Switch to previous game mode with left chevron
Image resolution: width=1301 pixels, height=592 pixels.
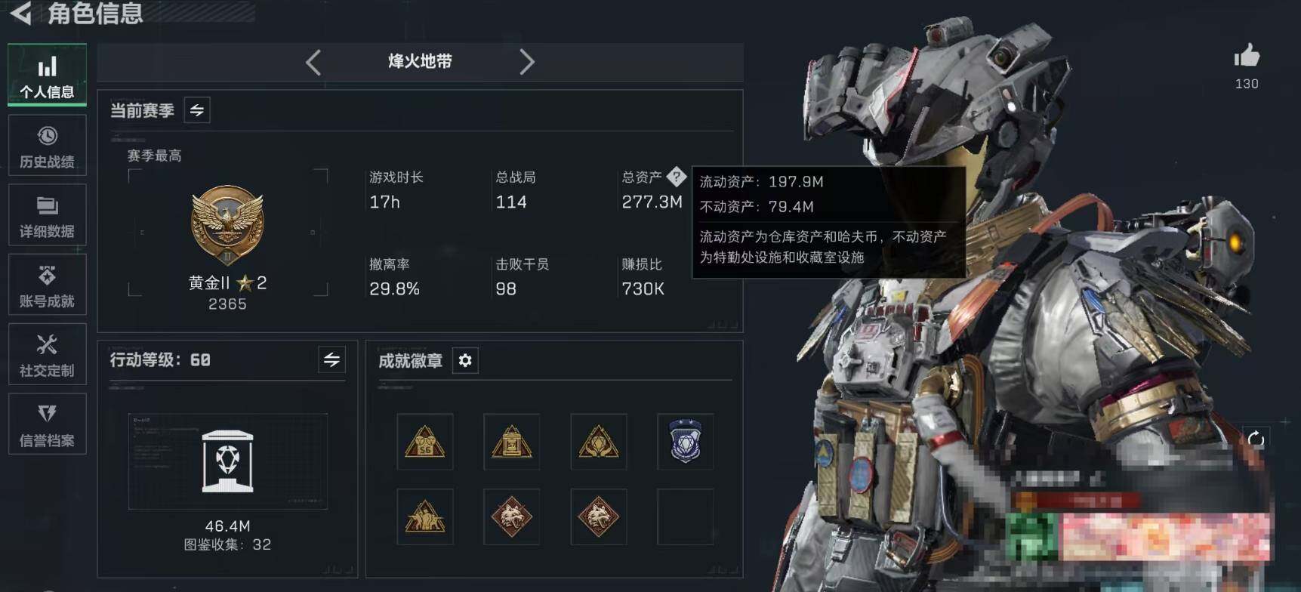point(313,62)
